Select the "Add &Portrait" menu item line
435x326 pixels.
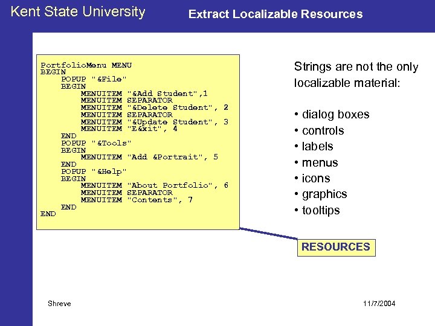coord(150,157)
